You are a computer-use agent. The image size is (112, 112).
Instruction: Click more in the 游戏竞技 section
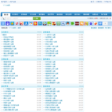point(81,86)
